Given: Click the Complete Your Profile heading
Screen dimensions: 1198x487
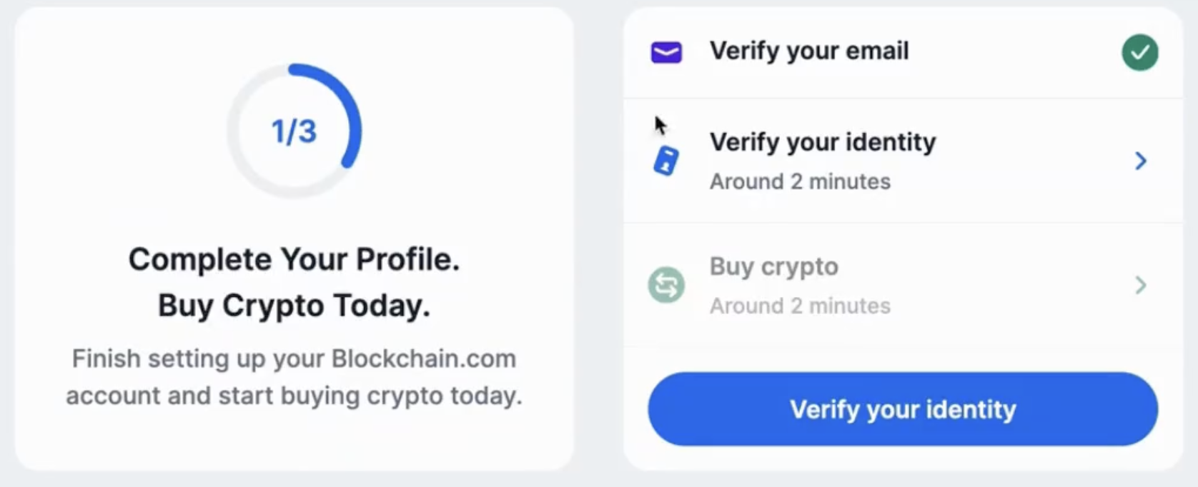Looking at the screenshot, I should [294, 259].
